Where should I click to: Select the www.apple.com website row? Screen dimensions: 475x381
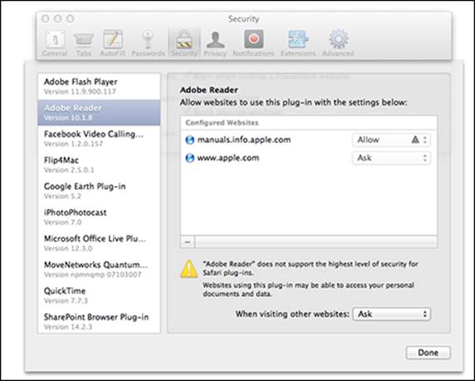(x=308, y=158)
